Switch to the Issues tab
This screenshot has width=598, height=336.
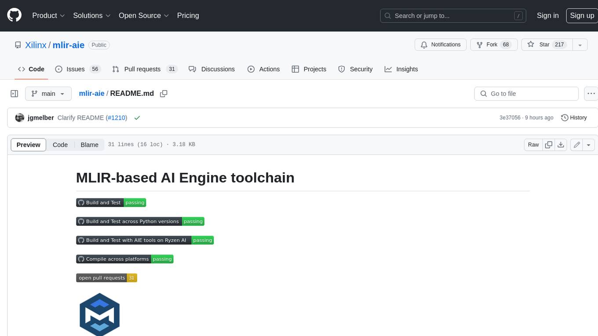pos(78,69)
